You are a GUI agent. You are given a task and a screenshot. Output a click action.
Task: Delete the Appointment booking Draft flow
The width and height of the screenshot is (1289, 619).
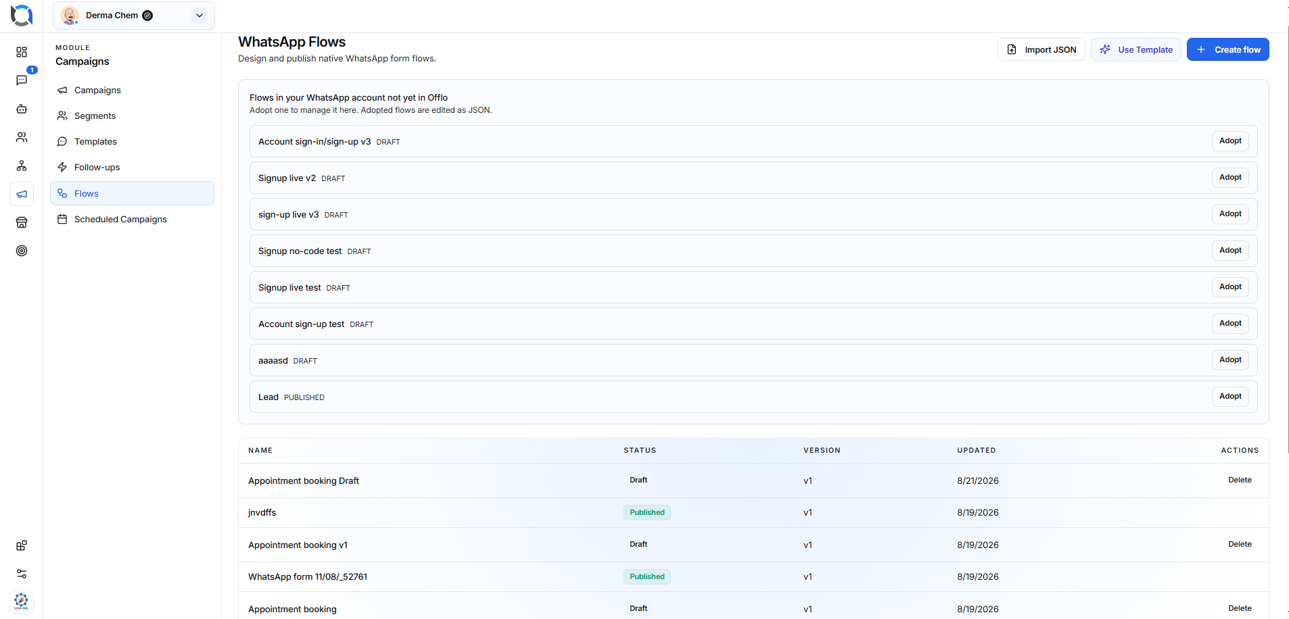[1240, 480]
